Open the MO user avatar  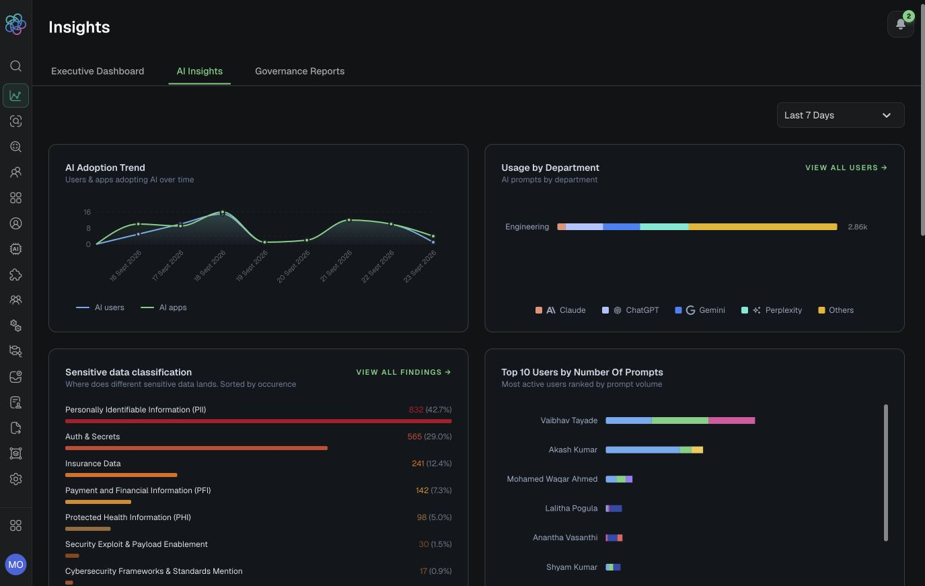(x=15, y=564)
